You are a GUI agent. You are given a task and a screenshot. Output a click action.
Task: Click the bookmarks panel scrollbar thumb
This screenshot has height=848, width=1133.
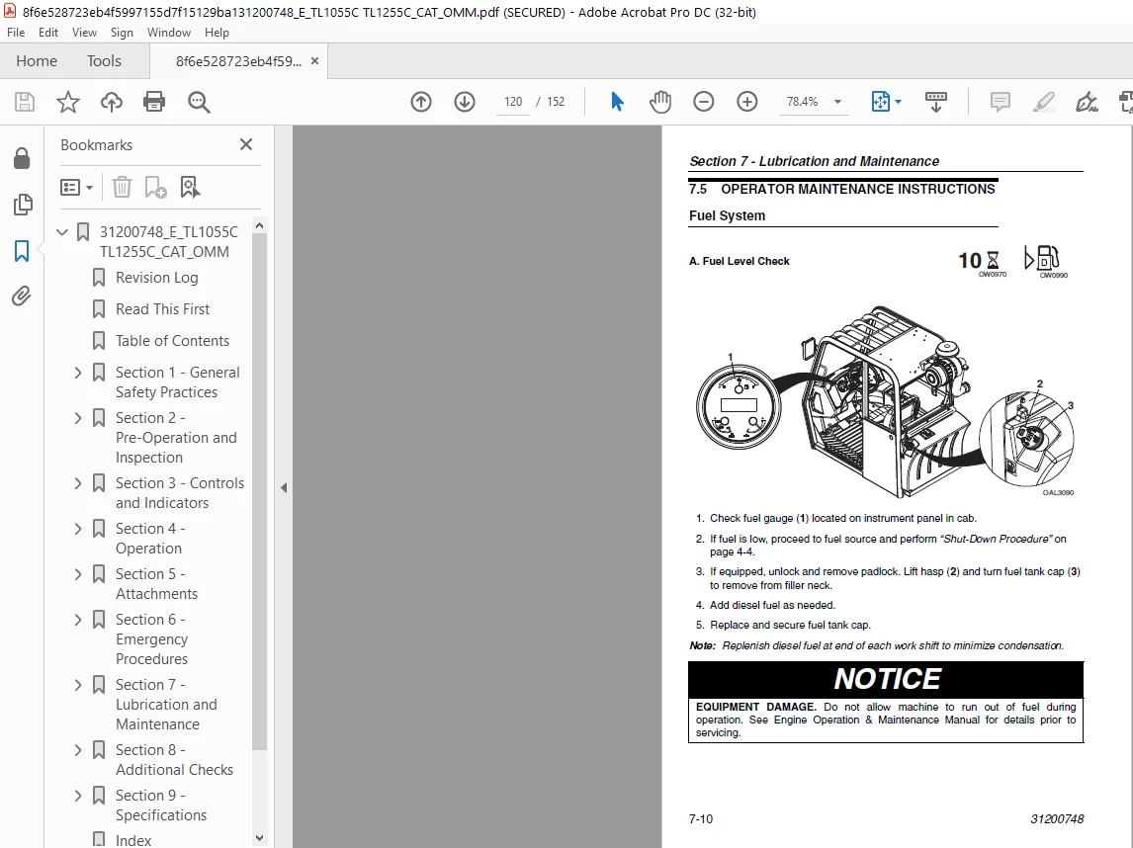[x=259, y=491]
